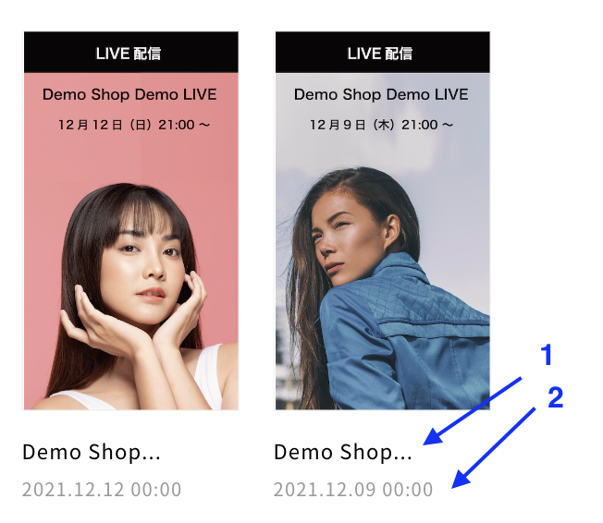The width and height of the screenshot is (603, 523).
Task: Click the blue annotation number 1
Action: [547, 355]
